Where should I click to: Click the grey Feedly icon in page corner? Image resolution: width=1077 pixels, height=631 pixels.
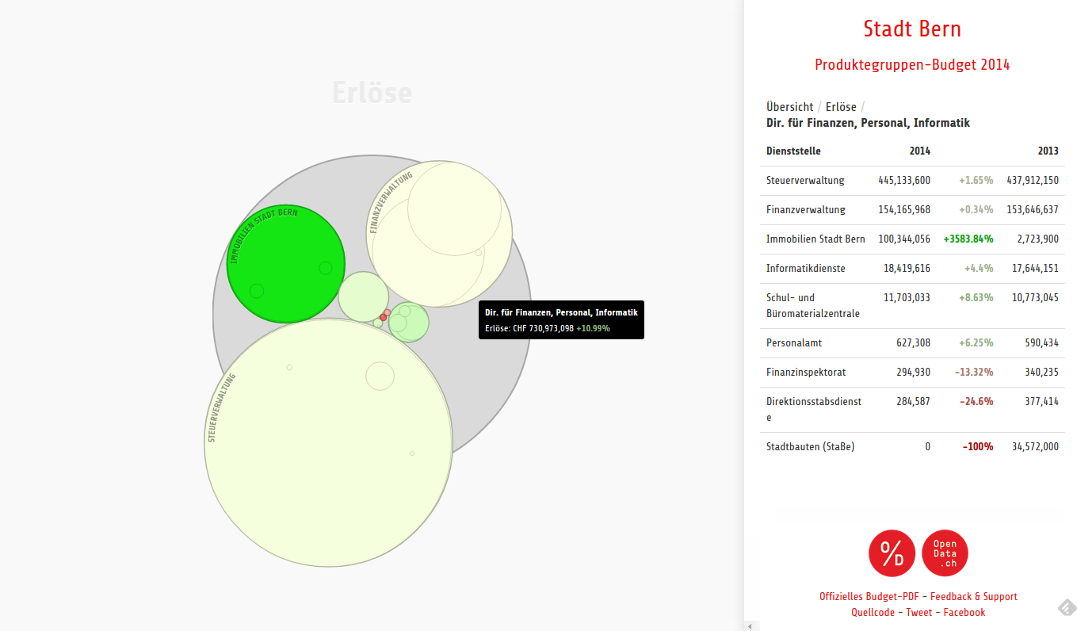[x=1067, y=608]
